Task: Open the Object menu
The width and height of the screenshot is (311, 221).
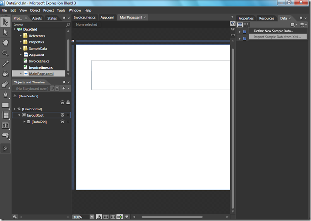Action: (35, 10)
